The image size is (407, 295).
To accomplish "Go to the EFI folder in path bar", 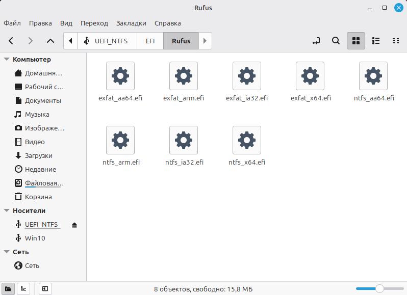I will tap(150, 41).
